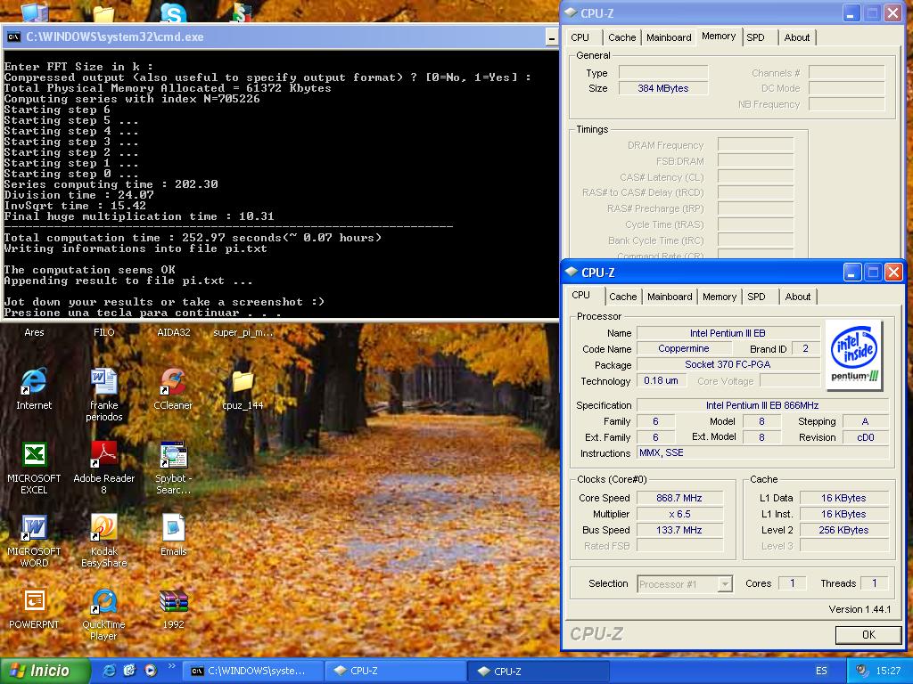Click the Core Speed 868.7 MHz value
913x684 pixels.
679,498
